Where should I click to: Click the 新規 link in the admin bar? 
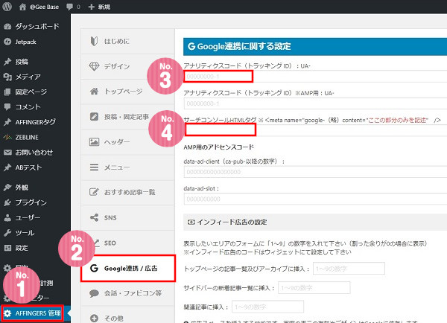pos(104,7)
